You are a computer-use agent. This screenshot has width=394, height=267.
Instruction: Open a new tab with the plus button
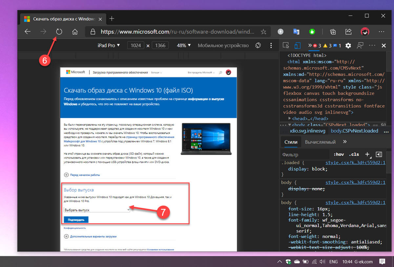112,19
